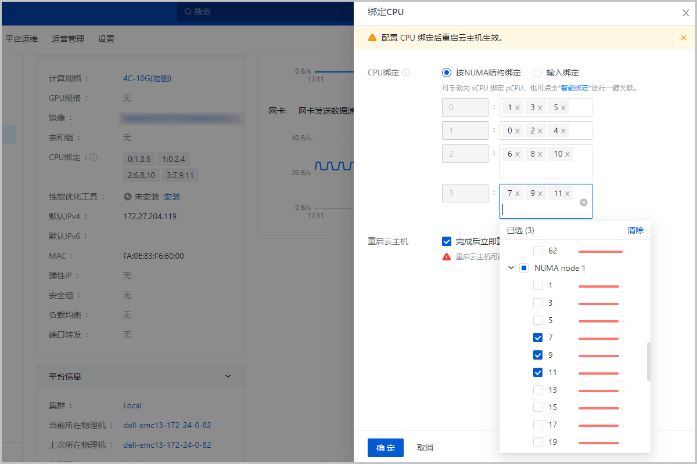The height and width of the screenshot is (464, 697).
Task: Click the 0:1,3,5 CPU binding tag
Action: point(139,158)
